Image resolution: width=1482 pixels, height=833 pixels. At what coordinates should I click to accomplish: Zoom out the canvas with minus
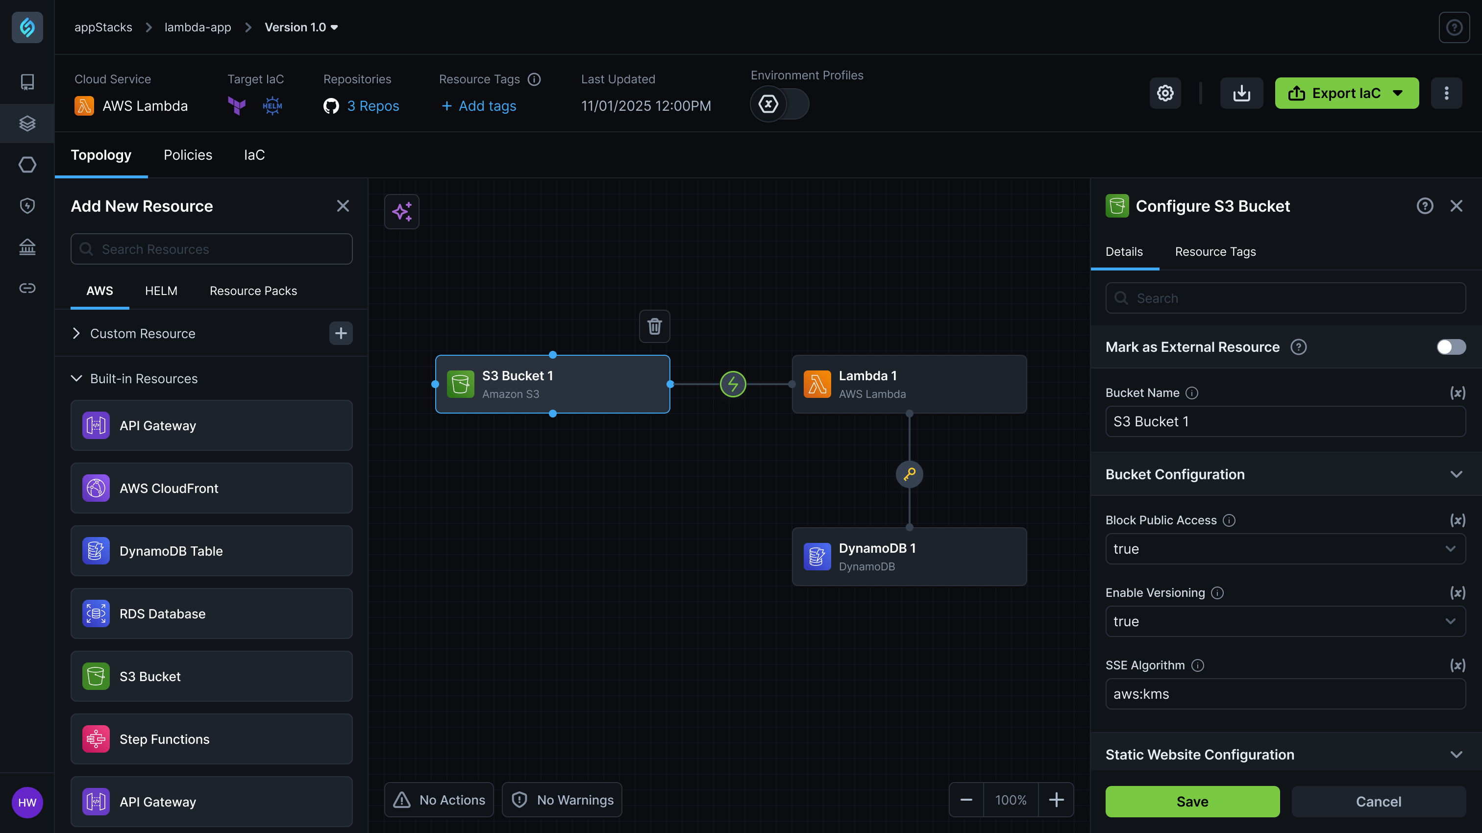click(966, 800)
